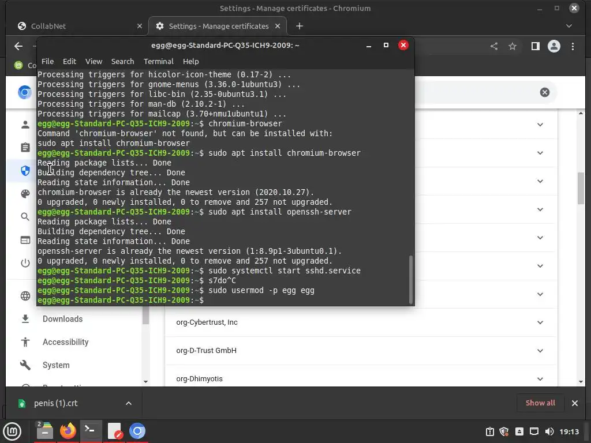This screenshot has width=591, height=443.
Task: Open a new Chromium tab
Action: (x=300, y=26)
